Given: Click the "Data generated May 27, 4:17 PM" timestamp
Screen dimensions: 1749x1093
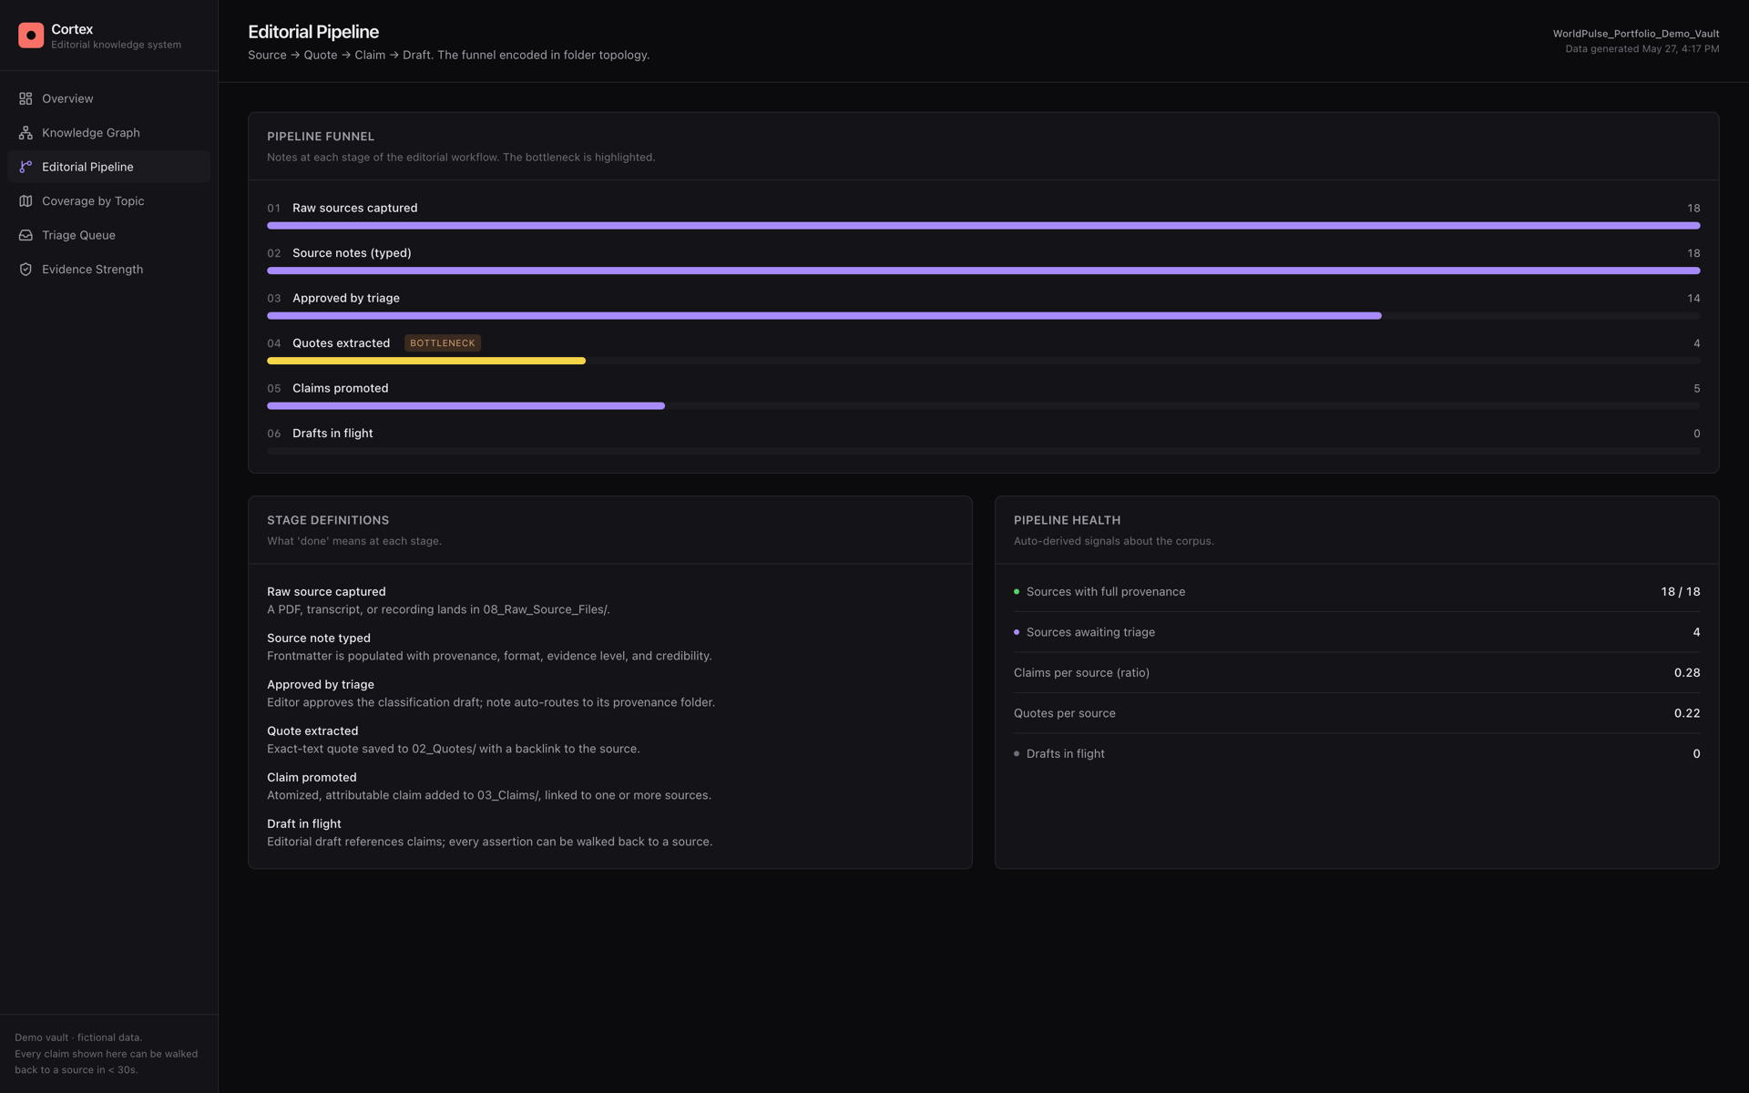Looking at the screenshot, I should [1642, 49].
